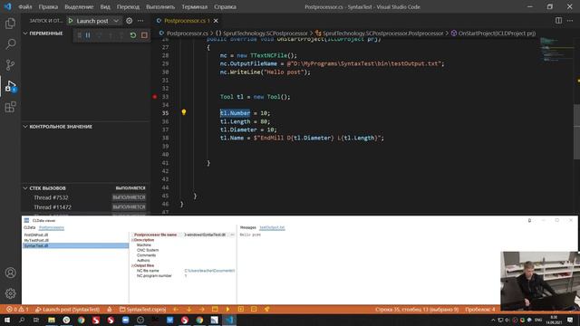Image resolution: width=580 pixels, height=326 pixels.
Task: Pause the debug session
Action: (88, 35)
